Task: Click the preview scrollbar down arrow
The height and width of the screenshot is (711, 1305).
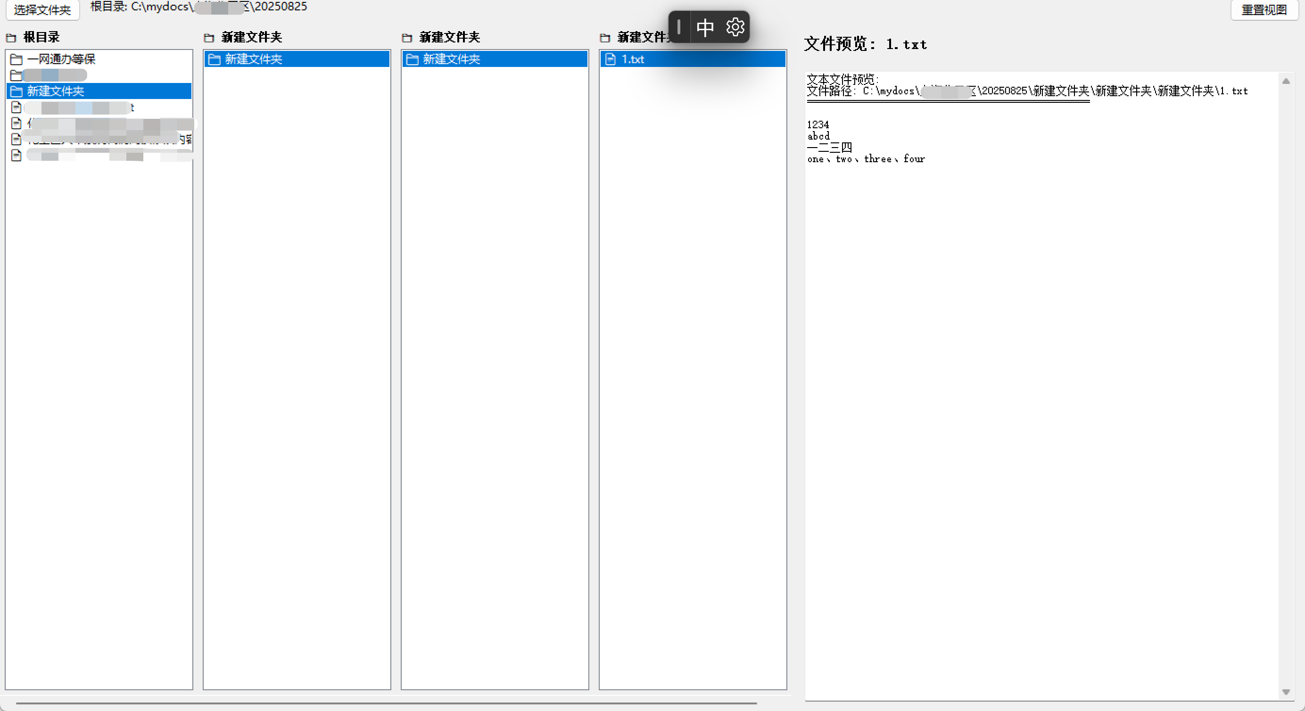Action: pos(1285,692)
